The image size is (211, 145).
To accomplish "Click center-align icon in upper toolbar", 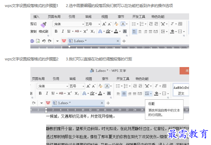I will (140, 32).
